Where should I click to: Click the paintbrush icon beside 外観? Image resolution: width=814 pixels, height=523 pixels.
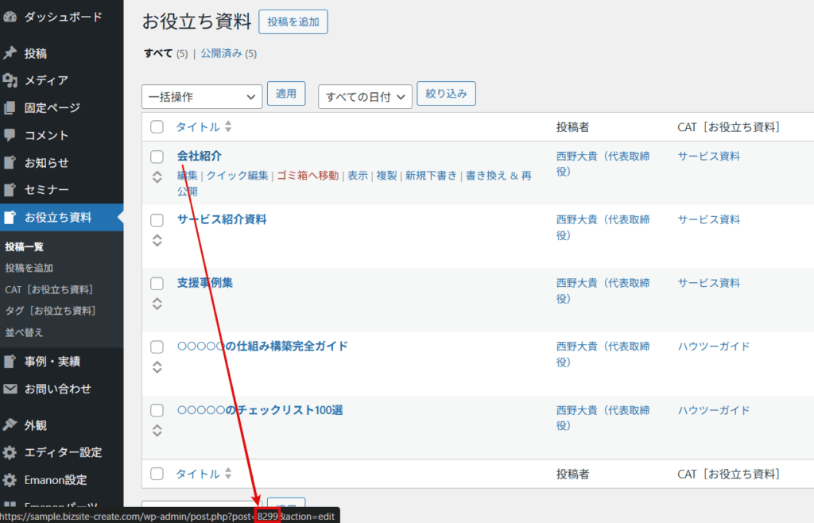click(x=10, y=424)
